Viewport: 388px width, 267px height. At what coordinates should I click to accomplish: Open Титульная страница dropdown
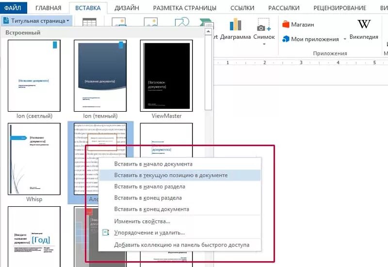tap(37, 21)
